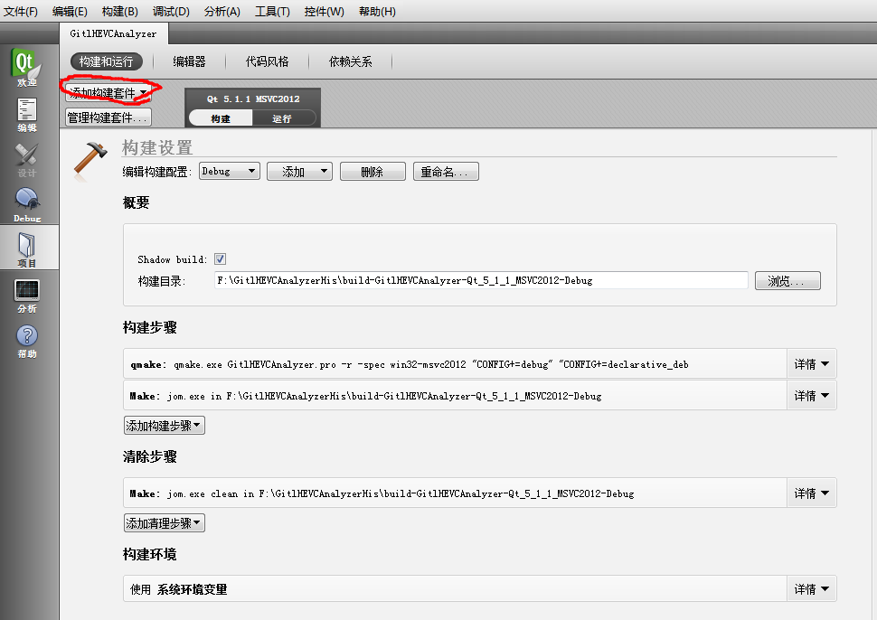
Task: Switch to the 编辑器 tab
Action: click(189, 61)
